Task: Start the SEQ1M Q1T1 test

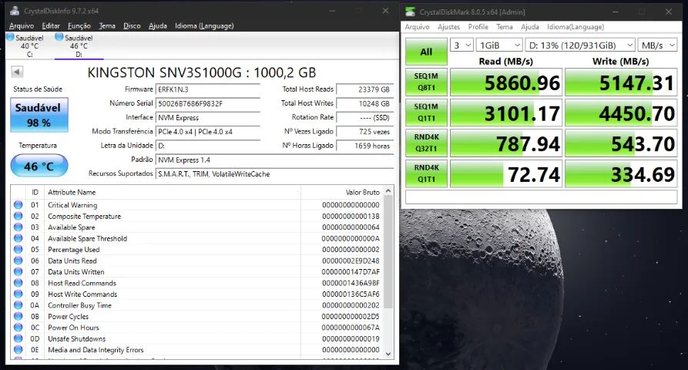Action: (x=426, y=113)
